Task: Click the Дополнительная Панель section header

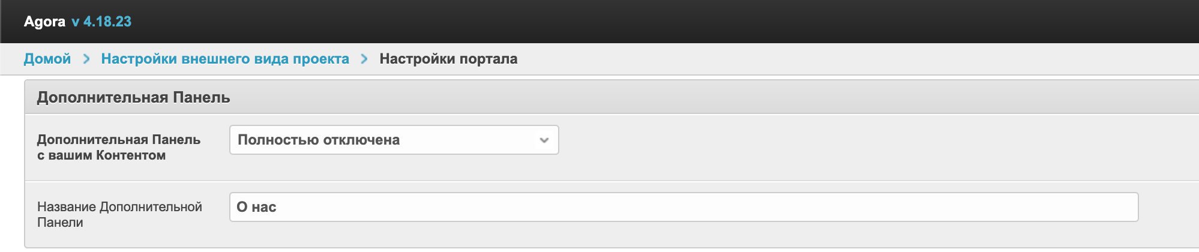Action: point(133,98)
